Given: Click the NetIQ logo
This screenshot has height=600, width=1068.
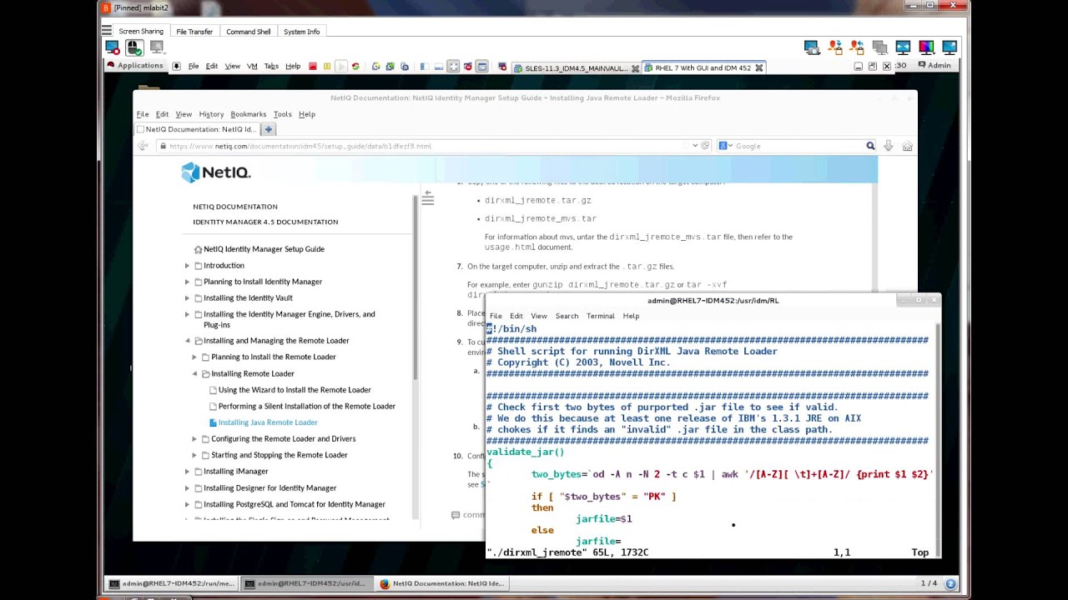Looking at the screenshot, I should 216,172.
